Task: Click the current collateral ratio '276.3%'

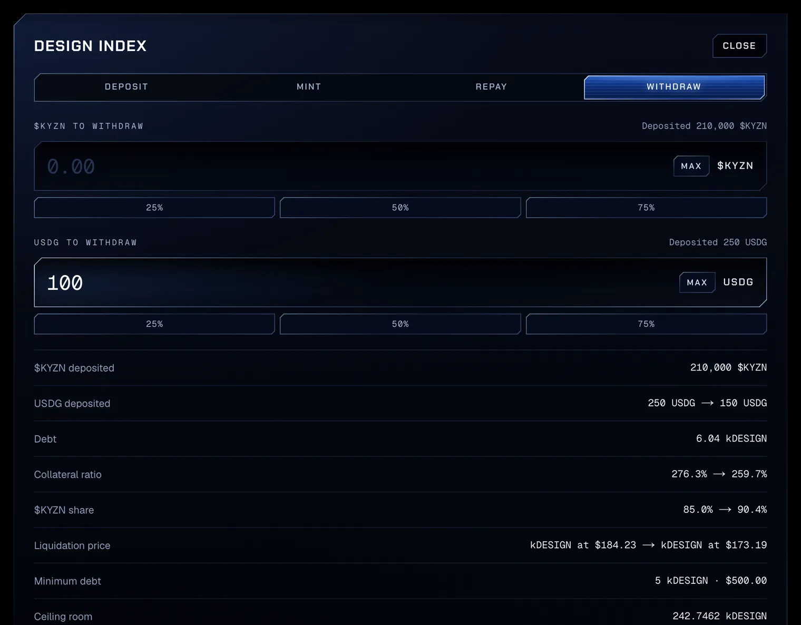Action: (x=689, y=474)
